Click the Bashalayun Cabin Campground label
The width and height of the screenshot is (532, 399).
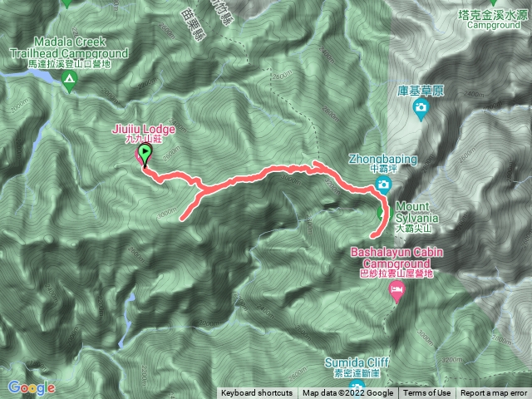(397, 263)
